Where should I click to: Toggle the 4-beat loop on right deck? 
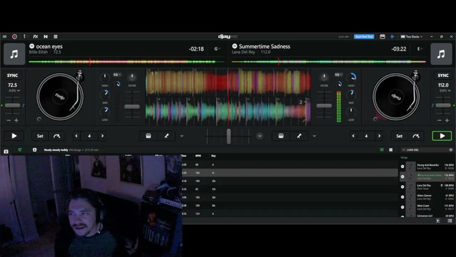click(x=366, y=136)
